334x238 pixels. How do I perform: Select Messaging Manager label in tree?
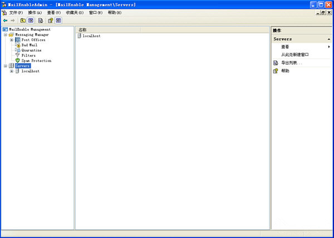[32, 34]
